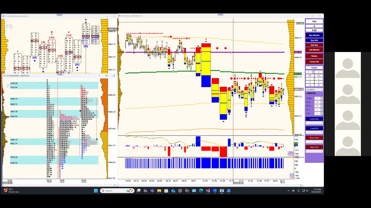371x208 pixels.
Task: Click the Short Exit button
Action: point(314,147)
